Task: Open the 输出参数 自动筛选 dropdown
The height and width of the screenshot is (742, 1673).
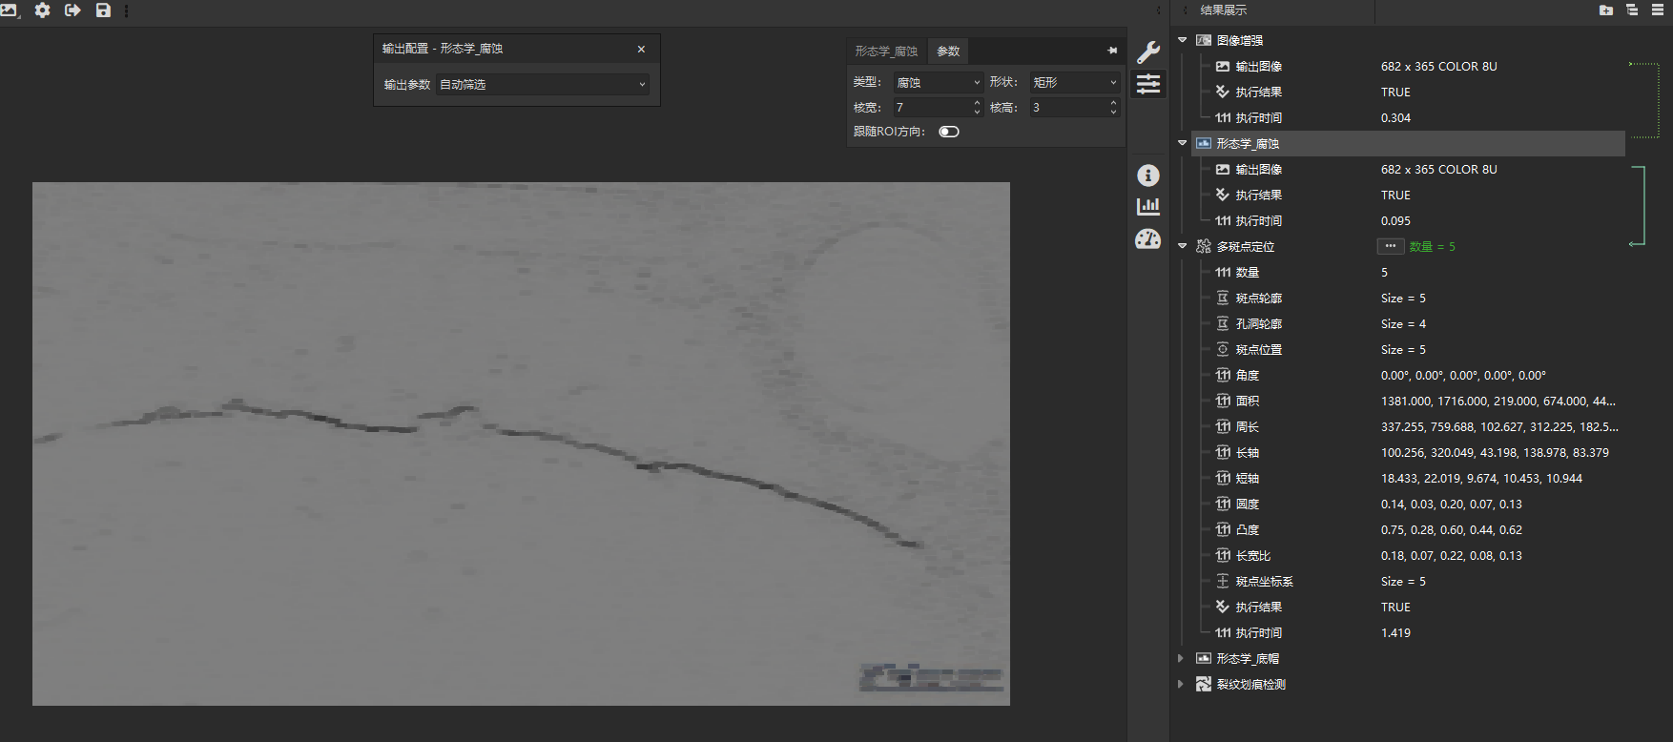Action: click(x=542, y=85)
